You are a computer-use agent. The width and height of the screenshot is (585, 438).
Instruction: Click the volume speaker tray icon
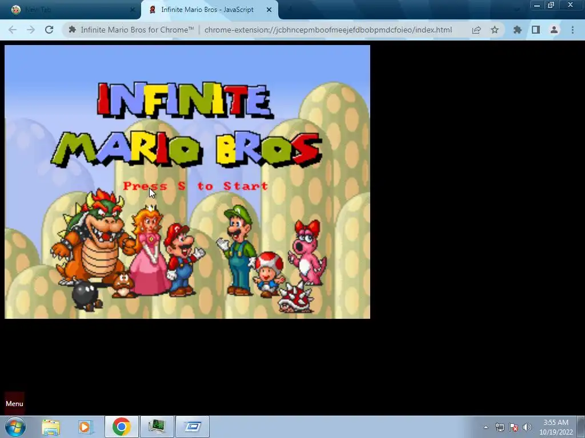pyautogui.click(x=527, y=427)
